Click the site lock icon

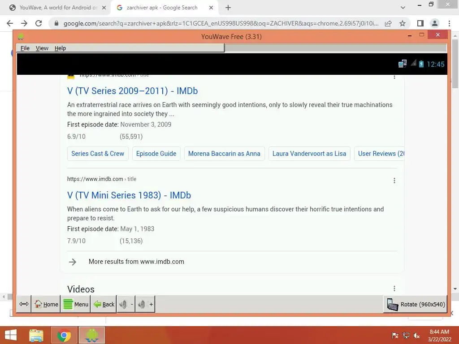click(x=56, y=23)
